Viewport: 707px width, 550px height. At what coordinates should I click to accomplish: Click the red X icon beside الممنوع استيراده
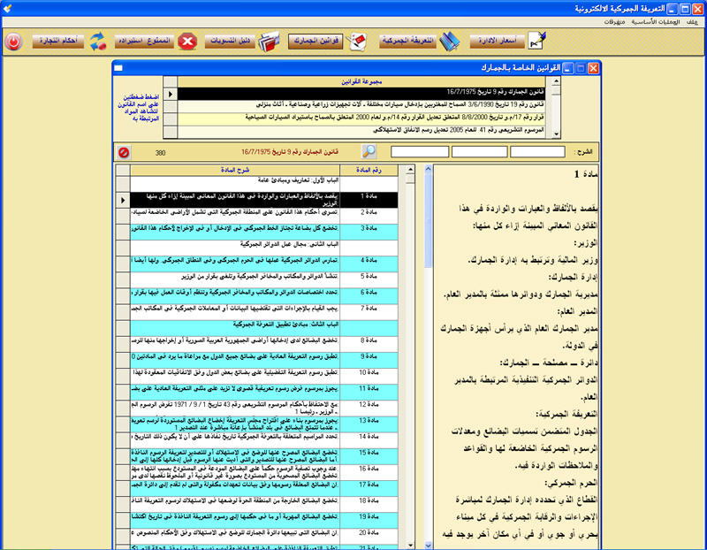pyautogui.click(x=187, y=41)
